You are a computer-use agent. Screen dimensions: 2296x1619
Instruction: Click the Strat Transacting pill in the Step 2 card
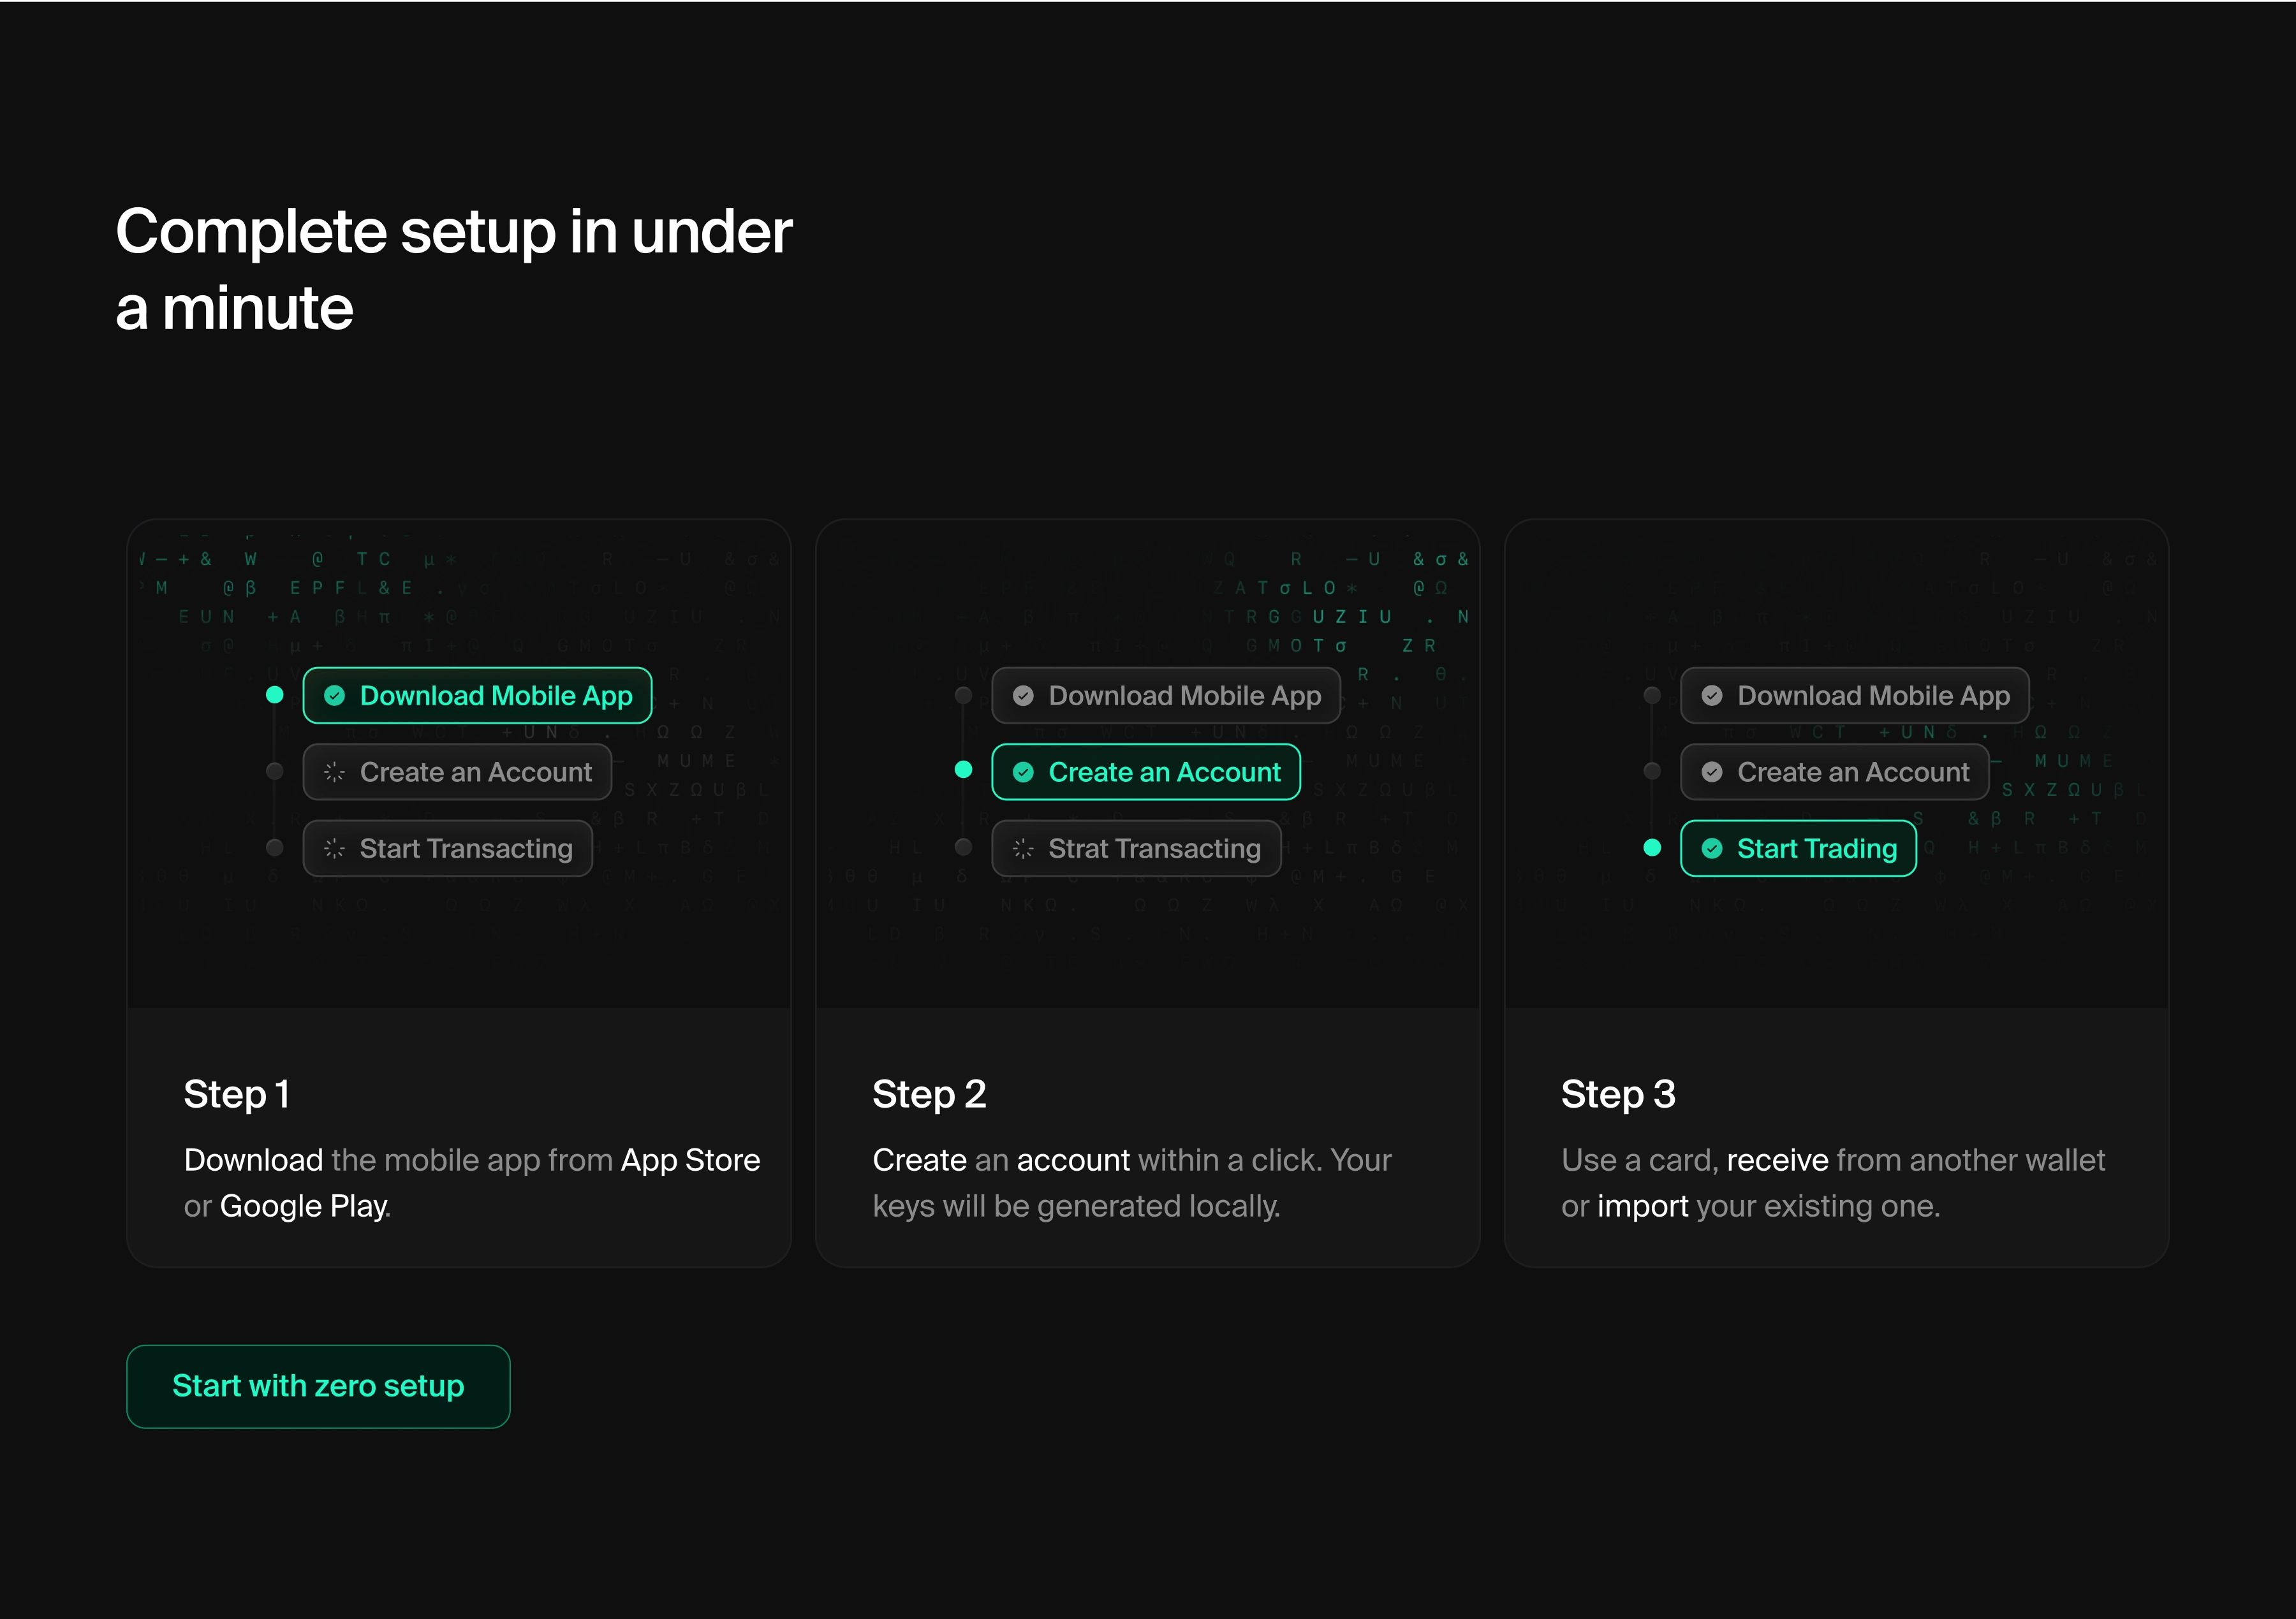[x=1136, y=849]
